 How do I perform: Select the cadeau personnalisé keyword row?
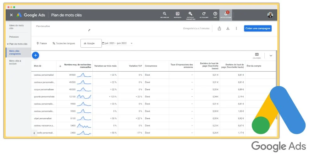44,75
